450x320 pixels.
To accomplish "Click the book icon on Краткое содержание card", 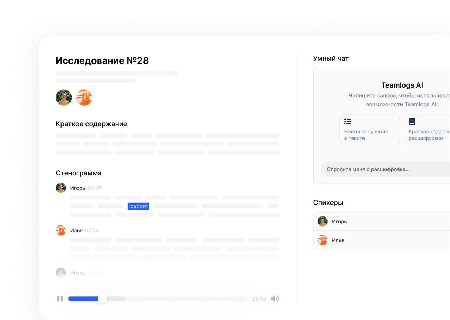I will coord(412,122).
